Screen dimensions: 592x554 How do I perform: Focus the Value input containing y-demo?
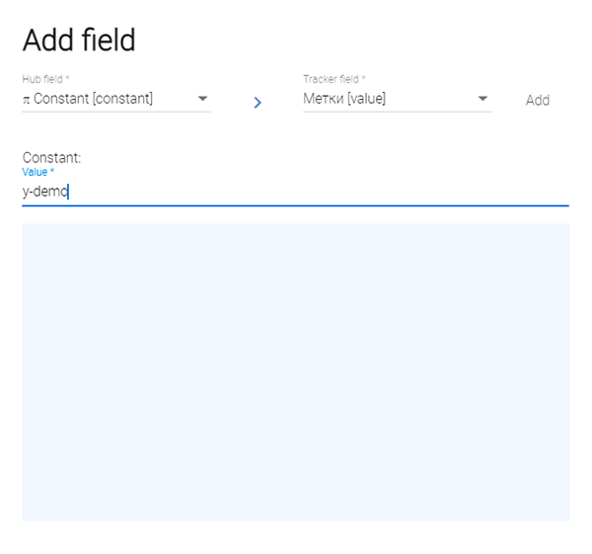(295, 193)
